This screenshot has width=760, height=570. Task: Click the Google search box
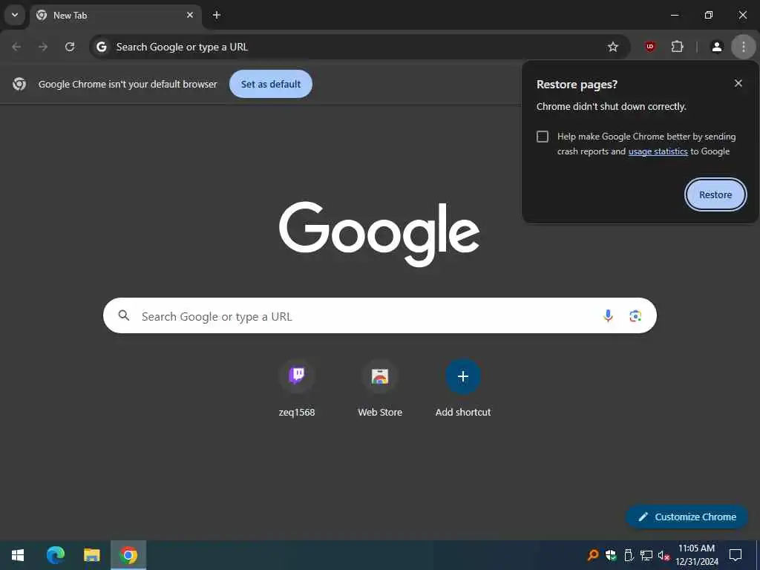coord(379,315)
